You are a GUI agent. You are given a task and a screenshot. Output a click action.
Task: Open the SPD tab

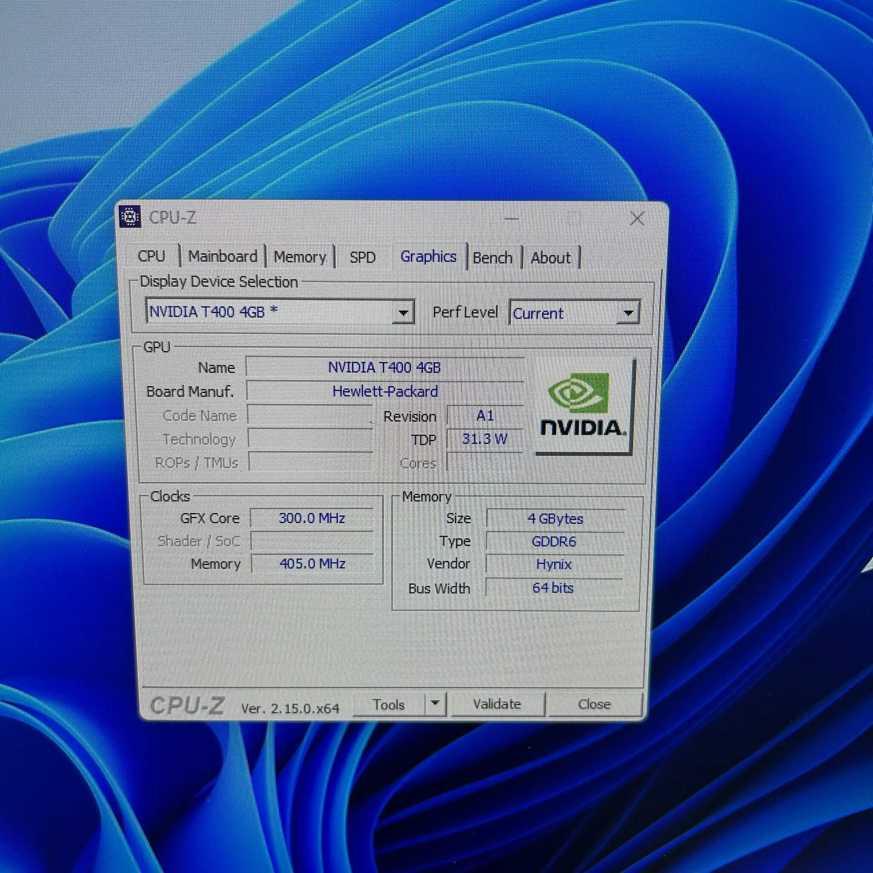tap(362, 257)
